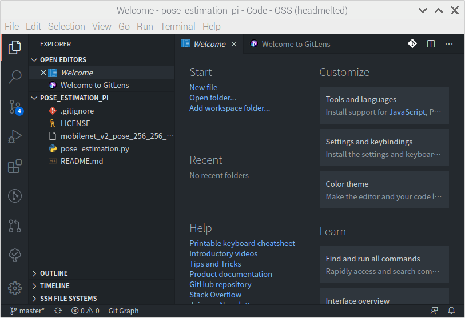Click the Manage gear icon

[15, 288]
